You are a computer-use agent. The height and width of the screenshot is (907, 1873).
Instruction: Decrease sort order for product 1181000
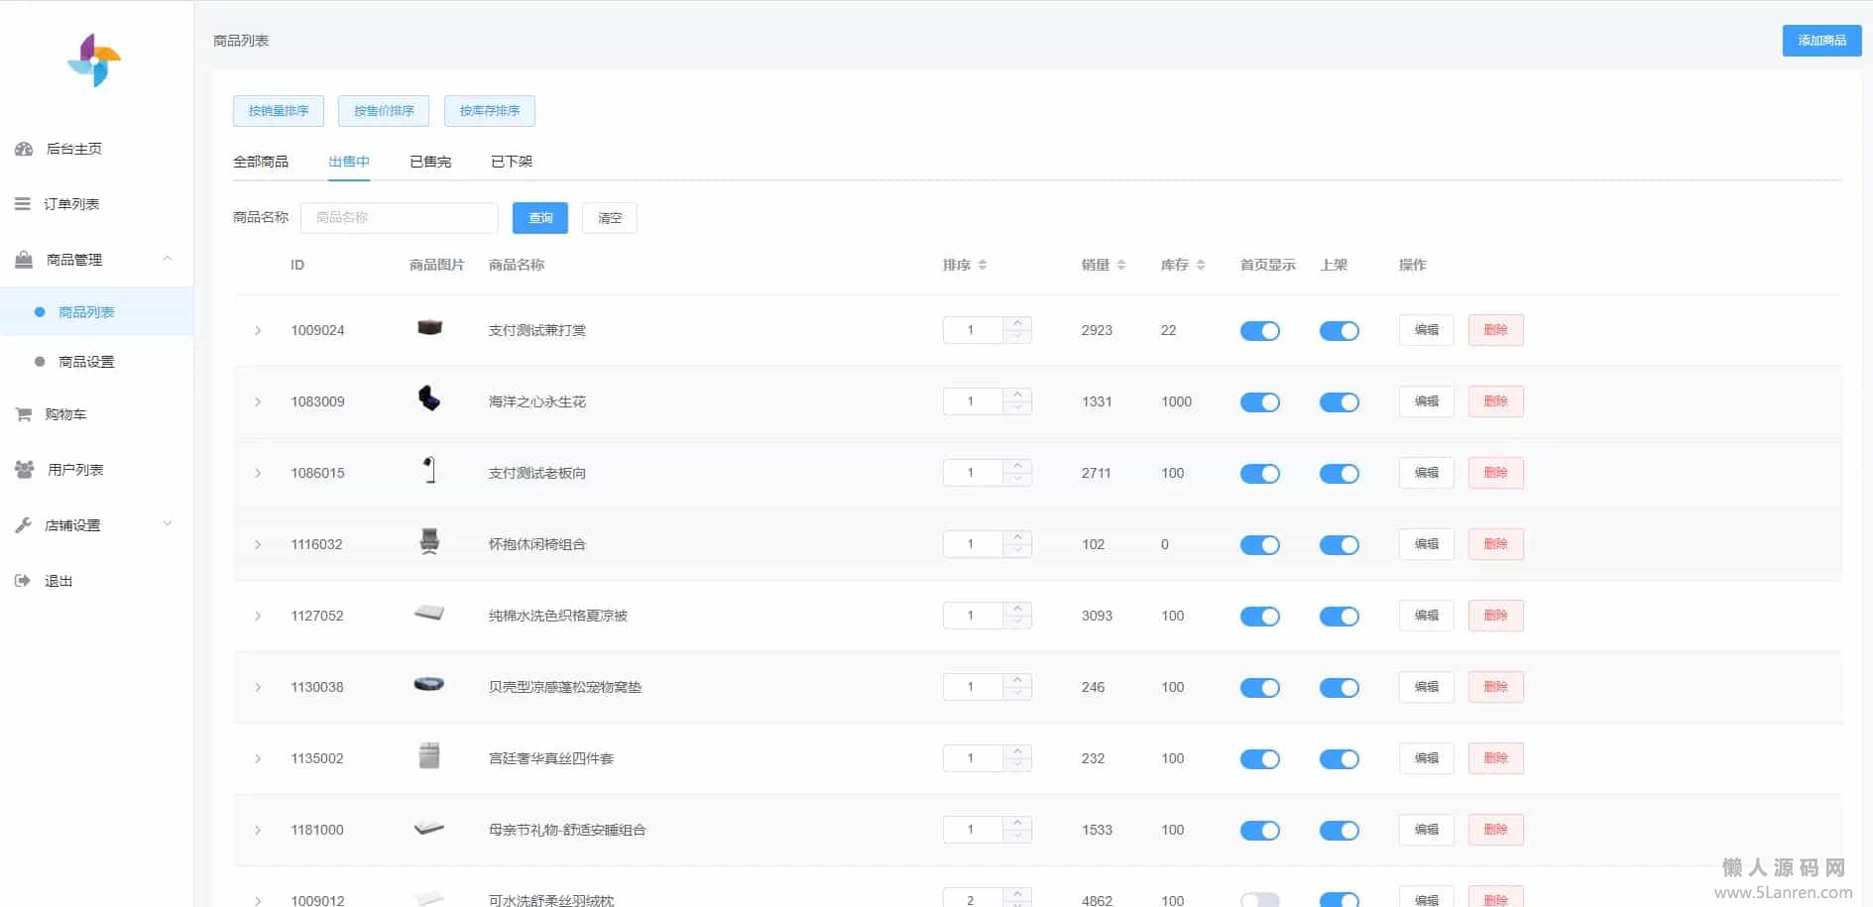(x=1017, y=837)
